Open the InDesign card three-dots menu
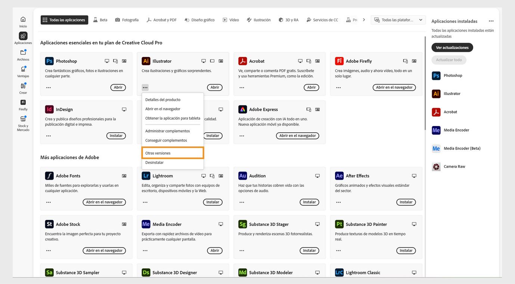515x284 pixels. [49, 136]
